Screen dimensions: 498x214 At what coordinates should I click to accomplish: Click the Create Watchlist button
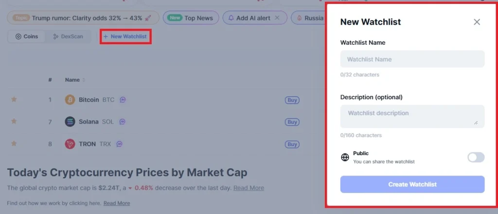point(412,184)
